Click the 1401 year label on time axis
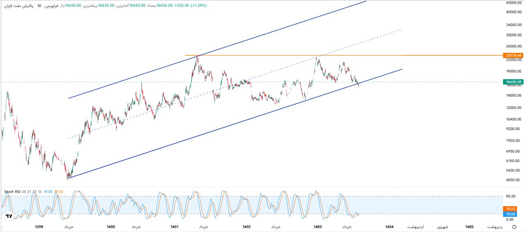The image size is (525, 232). 174,227
